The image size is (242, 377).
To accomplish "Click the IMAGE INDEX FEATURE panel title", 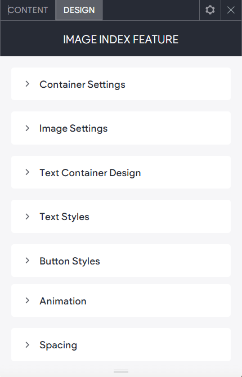I will 121,39.
